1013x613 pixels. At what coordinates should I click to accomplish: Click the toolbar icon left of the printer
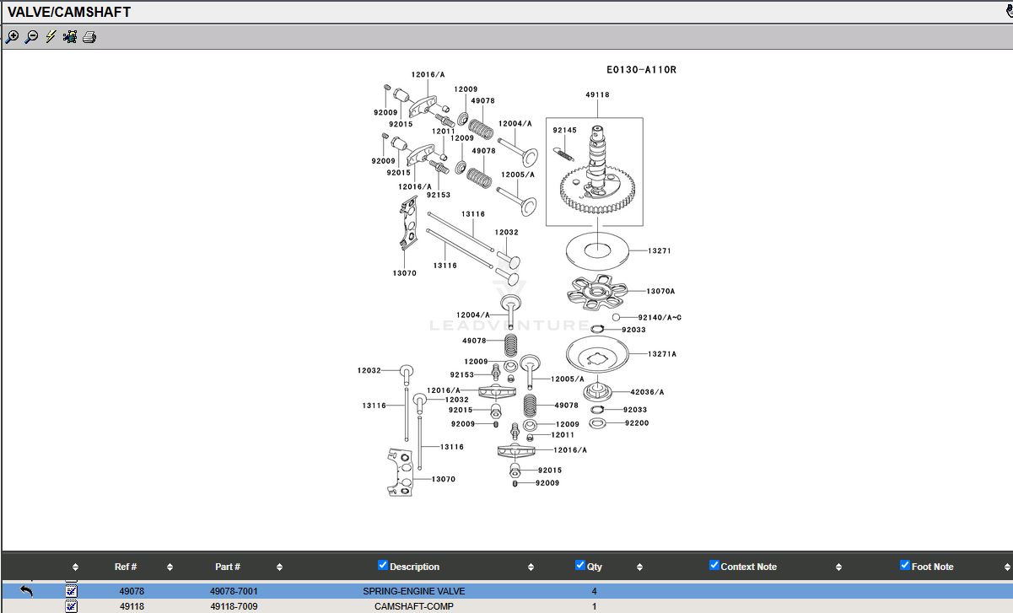(70, 37)
